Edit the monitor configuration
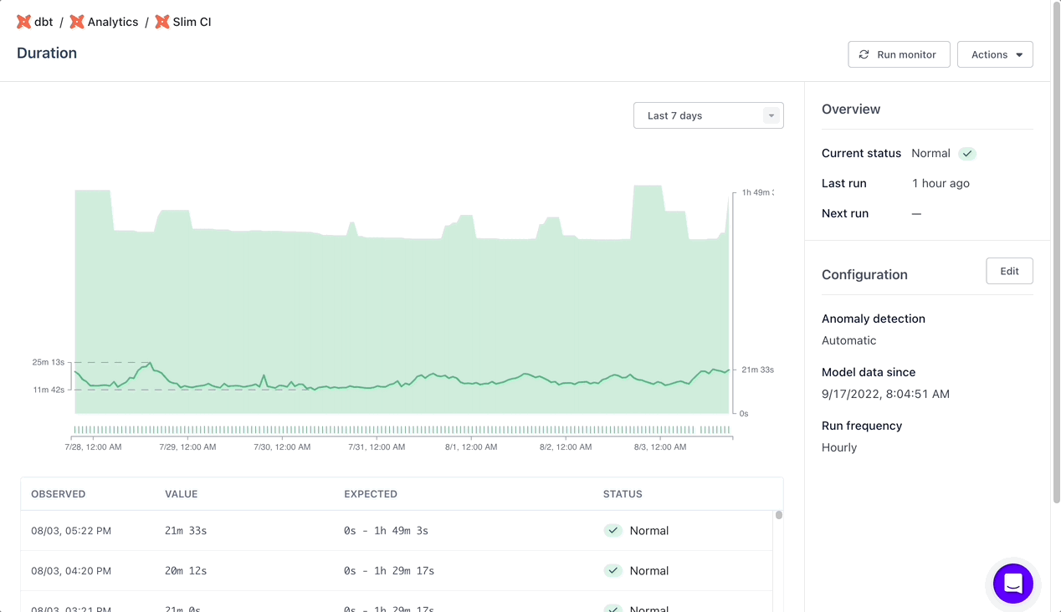 (x=1009, y=271)
